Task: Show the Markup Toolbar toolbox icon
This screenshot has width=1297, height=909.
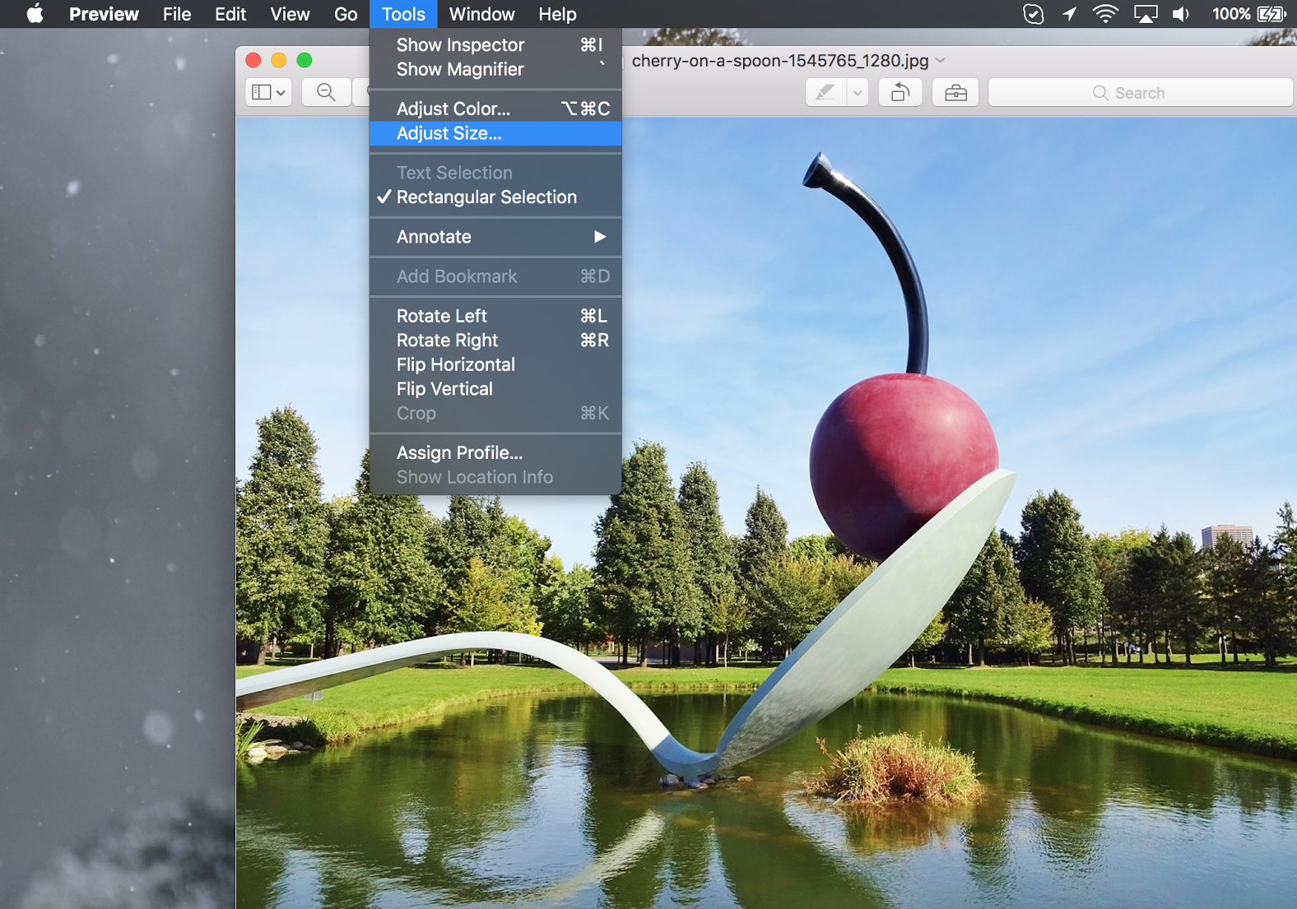Action: point(955,92)
